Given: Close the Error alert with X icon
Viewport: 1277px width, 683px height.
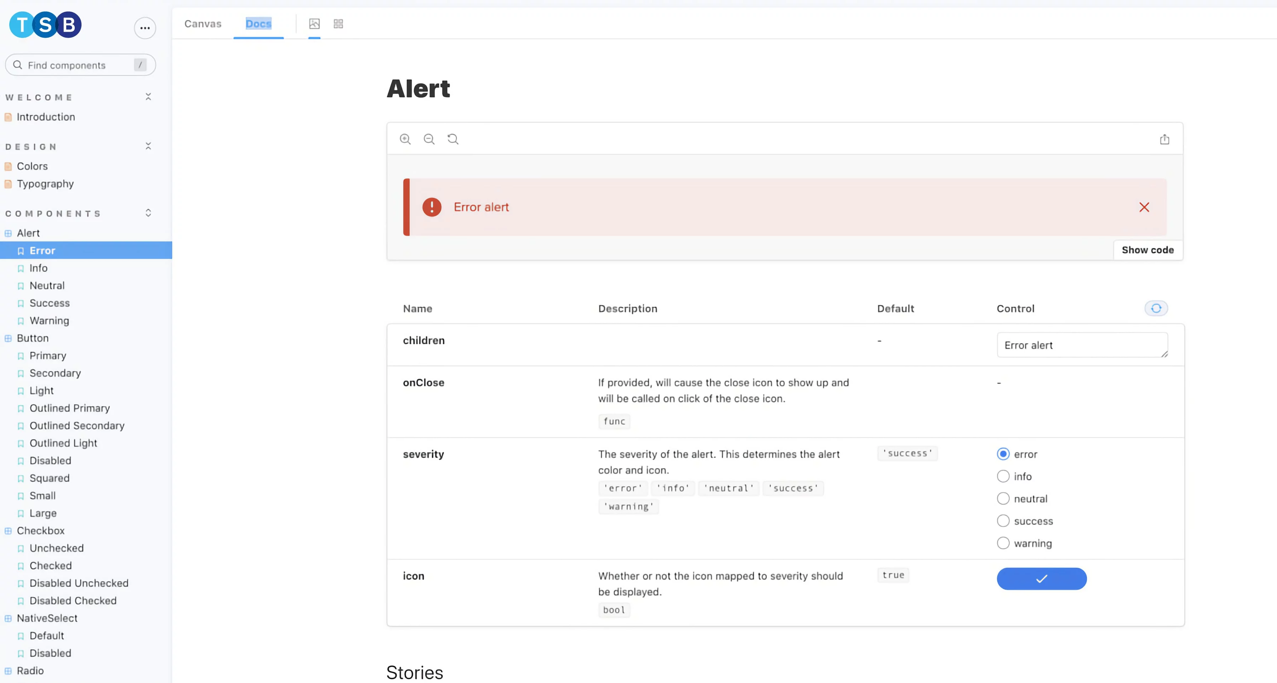Looking at the screenshot, I should click(1144, 207).
